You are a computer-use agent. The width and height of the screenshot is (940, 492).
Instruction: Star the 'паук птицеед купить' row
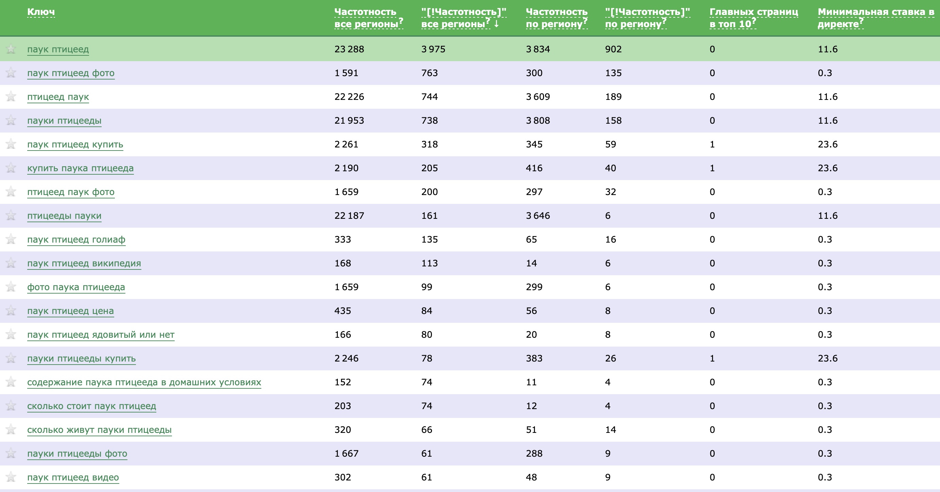(x=11, y=144)
